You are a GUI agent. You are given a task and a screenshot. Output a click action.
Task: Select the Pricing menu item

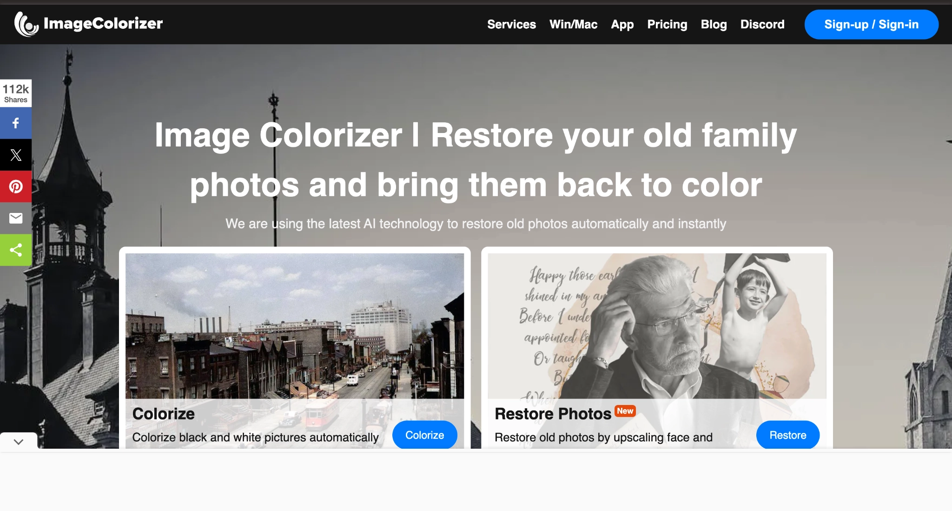pos(667,24)
